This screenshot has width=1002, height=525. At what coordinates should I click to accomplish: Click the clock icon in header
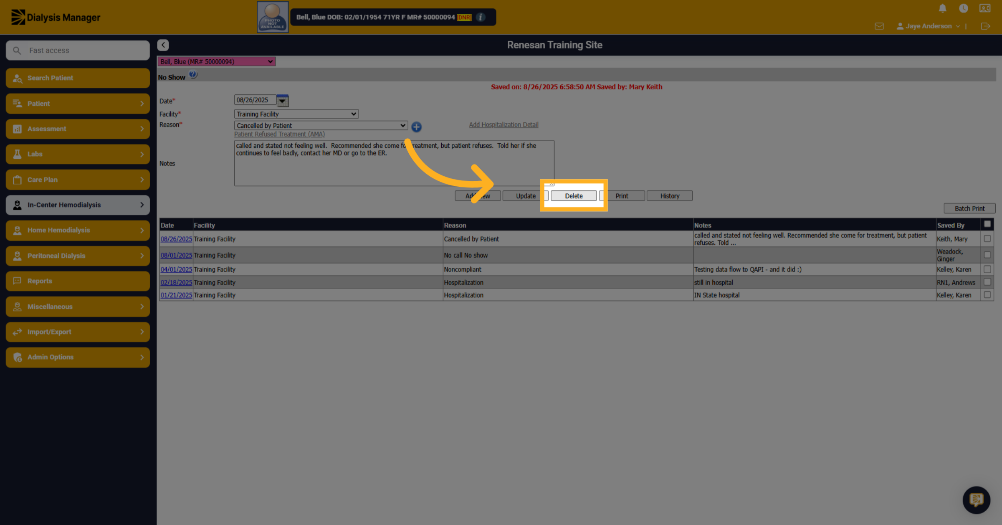(963, 8)
